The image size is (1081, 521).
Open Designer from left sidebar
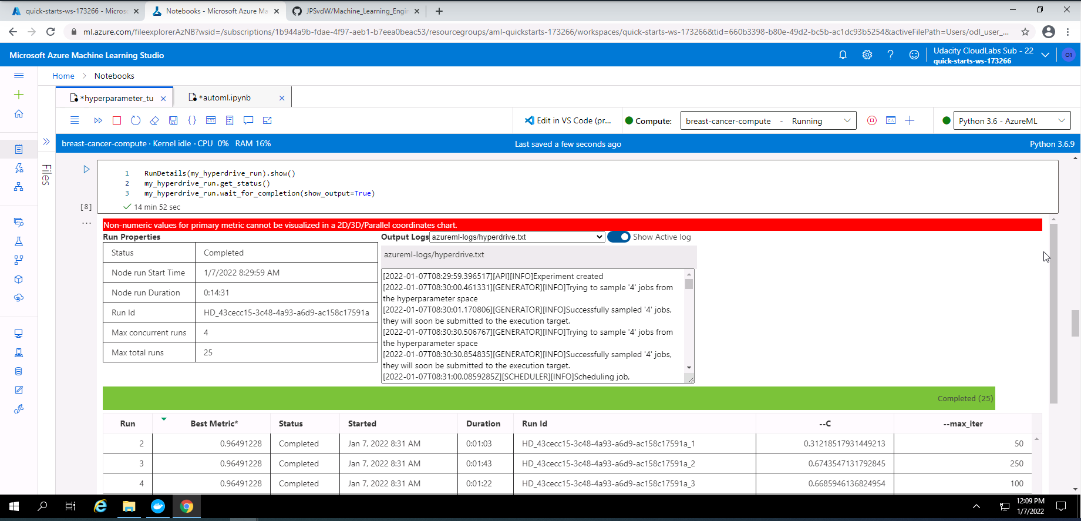coord(19,187)
